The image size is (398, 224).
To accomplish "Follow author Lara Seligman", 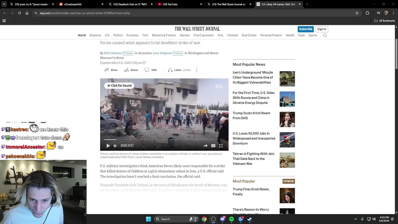I will coord(178,53).
